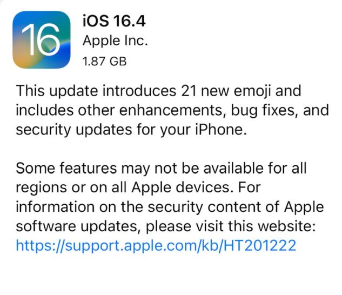The width and height of the screenshot is (342, 295).
Task: Tap the HT201222 portion of the link
Action: tap(260, 245)
